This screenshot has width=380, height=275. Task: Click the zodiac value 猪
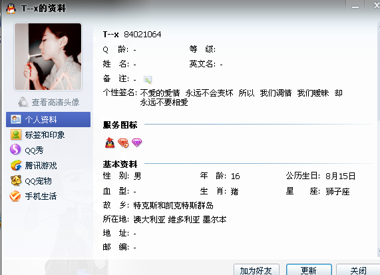[x=234, y=192]
